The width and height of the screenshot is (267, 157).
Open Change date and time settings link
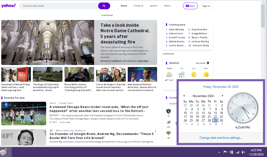pos(221,138)
